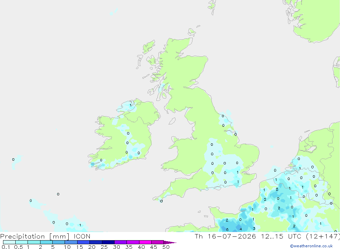Click the "3" rainfall value over northwest France

[254, 229]
